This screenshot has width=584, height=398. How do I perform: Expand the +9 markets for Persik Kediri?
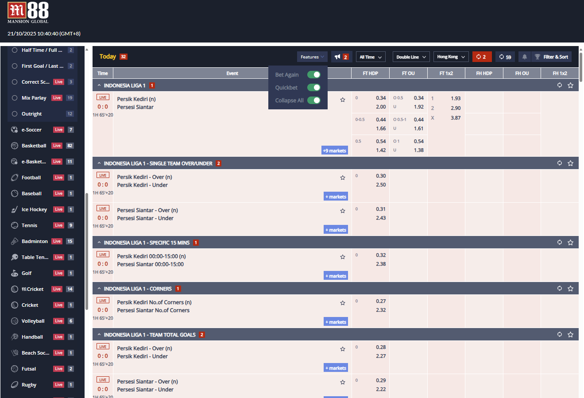tap(335, 150)
